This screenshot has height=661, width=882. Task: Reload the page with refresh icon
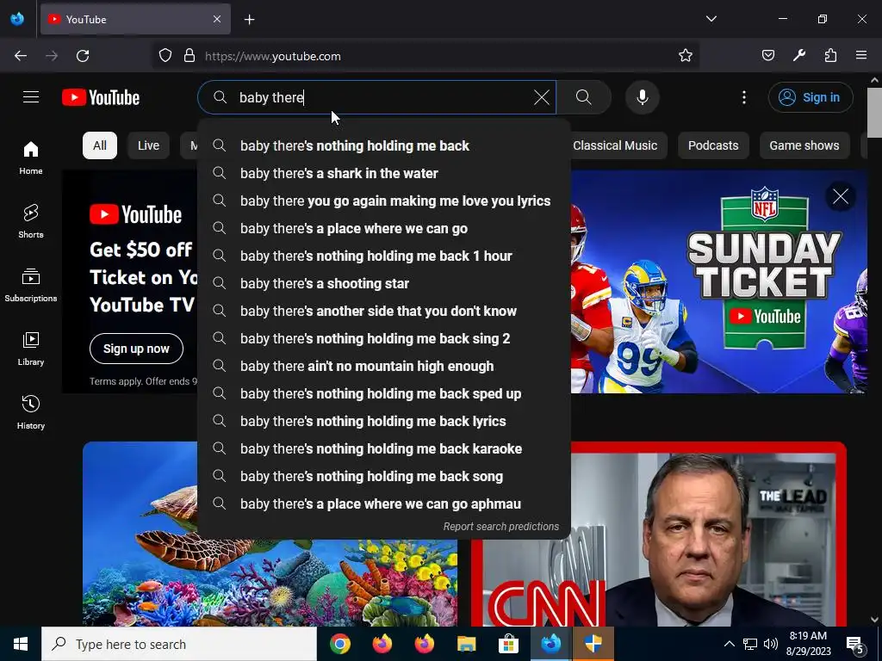[x=83, y=56]
